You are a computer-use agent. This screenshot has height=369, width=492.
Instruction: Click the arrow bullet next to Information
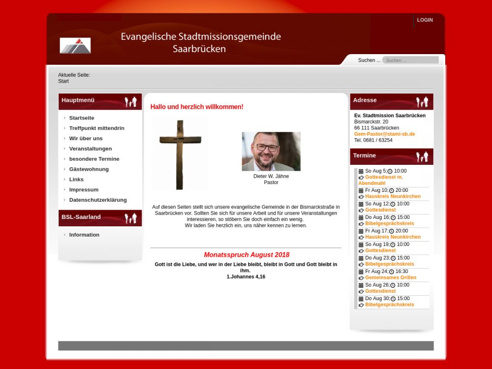[x=64, y=235]
